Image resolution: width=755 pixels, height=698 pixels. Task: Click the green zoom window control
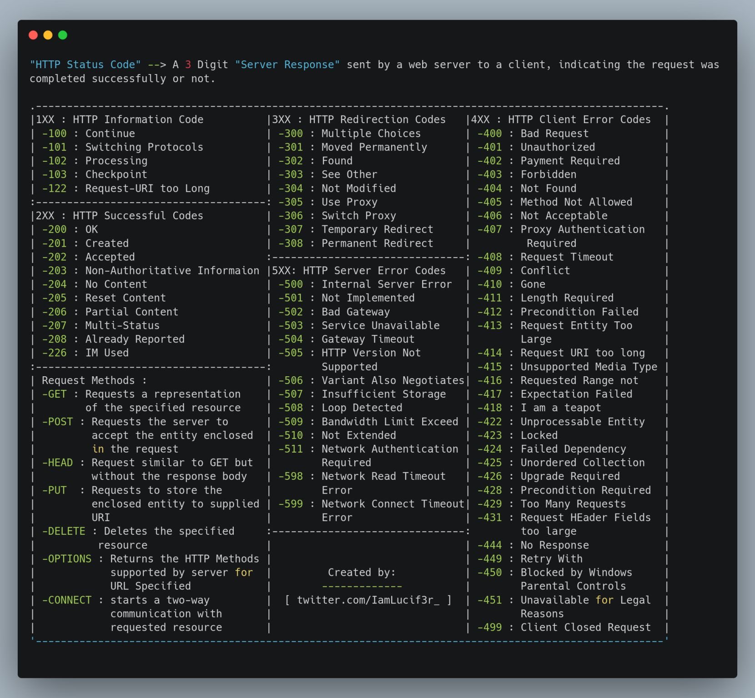[x=62, y=34]
